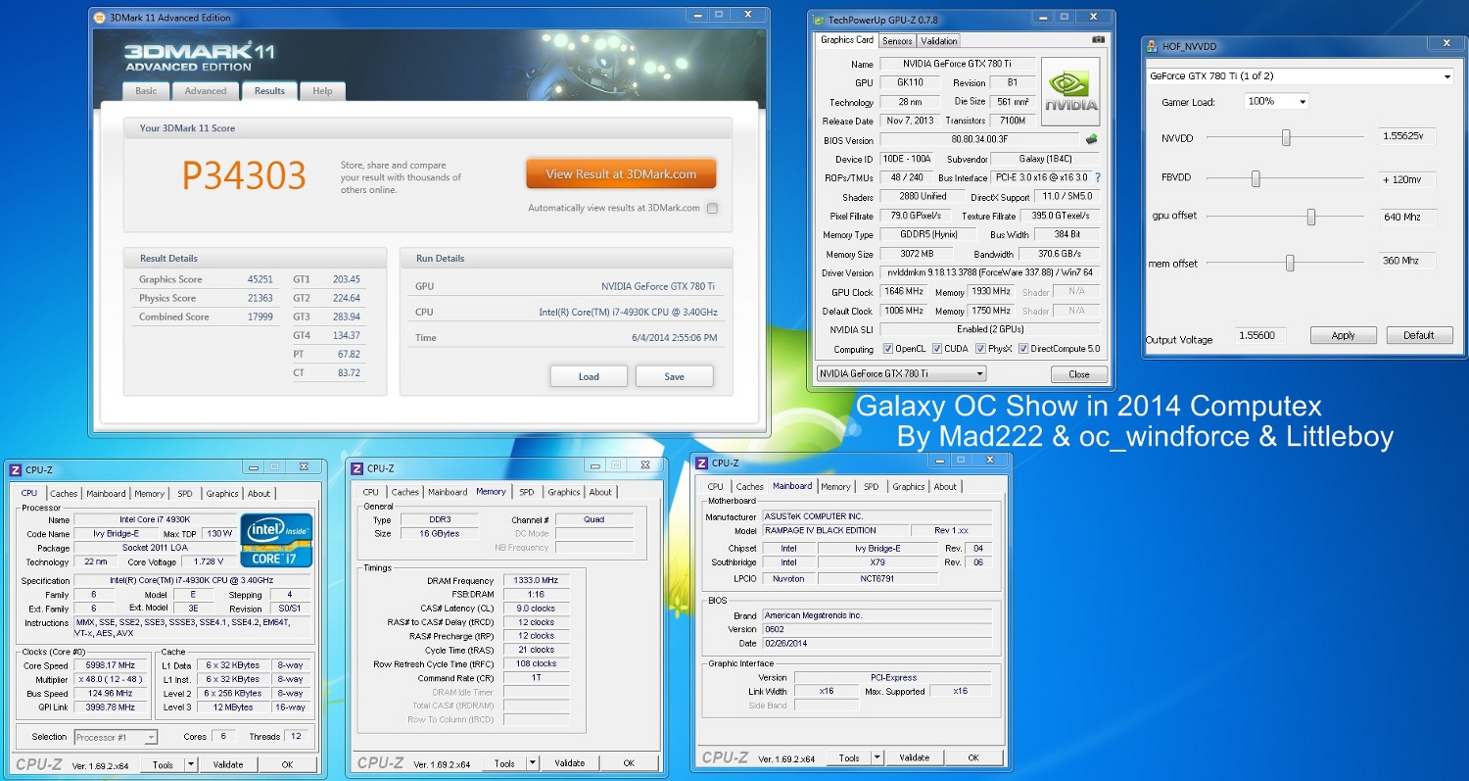
Task: Click the Bus Interface question mark icon
Action: (x=1098, y=177)
